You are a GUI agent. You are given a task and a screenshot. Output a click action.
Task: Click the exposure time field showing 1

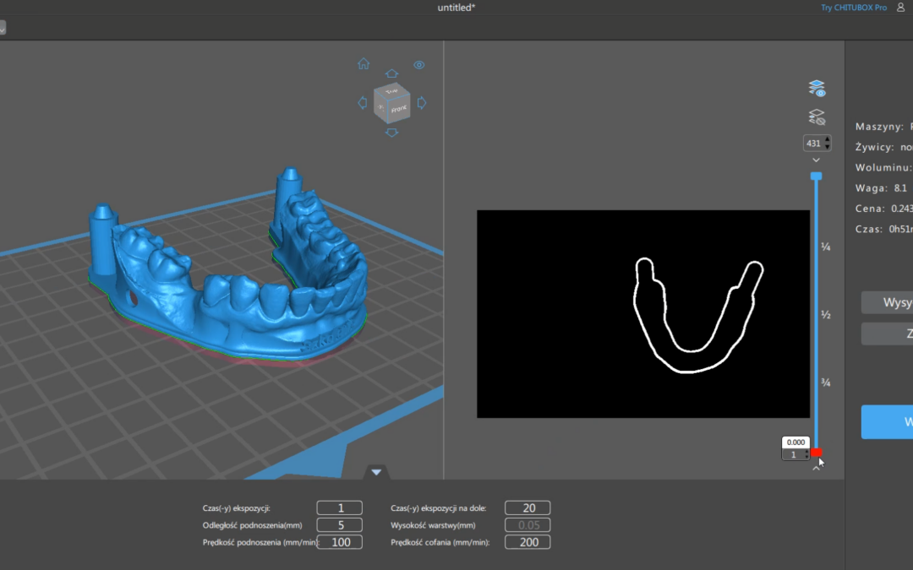click(340, 508)
